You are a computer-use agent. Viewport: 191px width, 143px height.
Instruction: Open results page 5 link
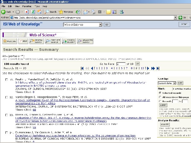[x=116, y=68]
